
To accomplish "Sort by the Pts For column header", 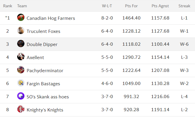I will tap(131, 6).
